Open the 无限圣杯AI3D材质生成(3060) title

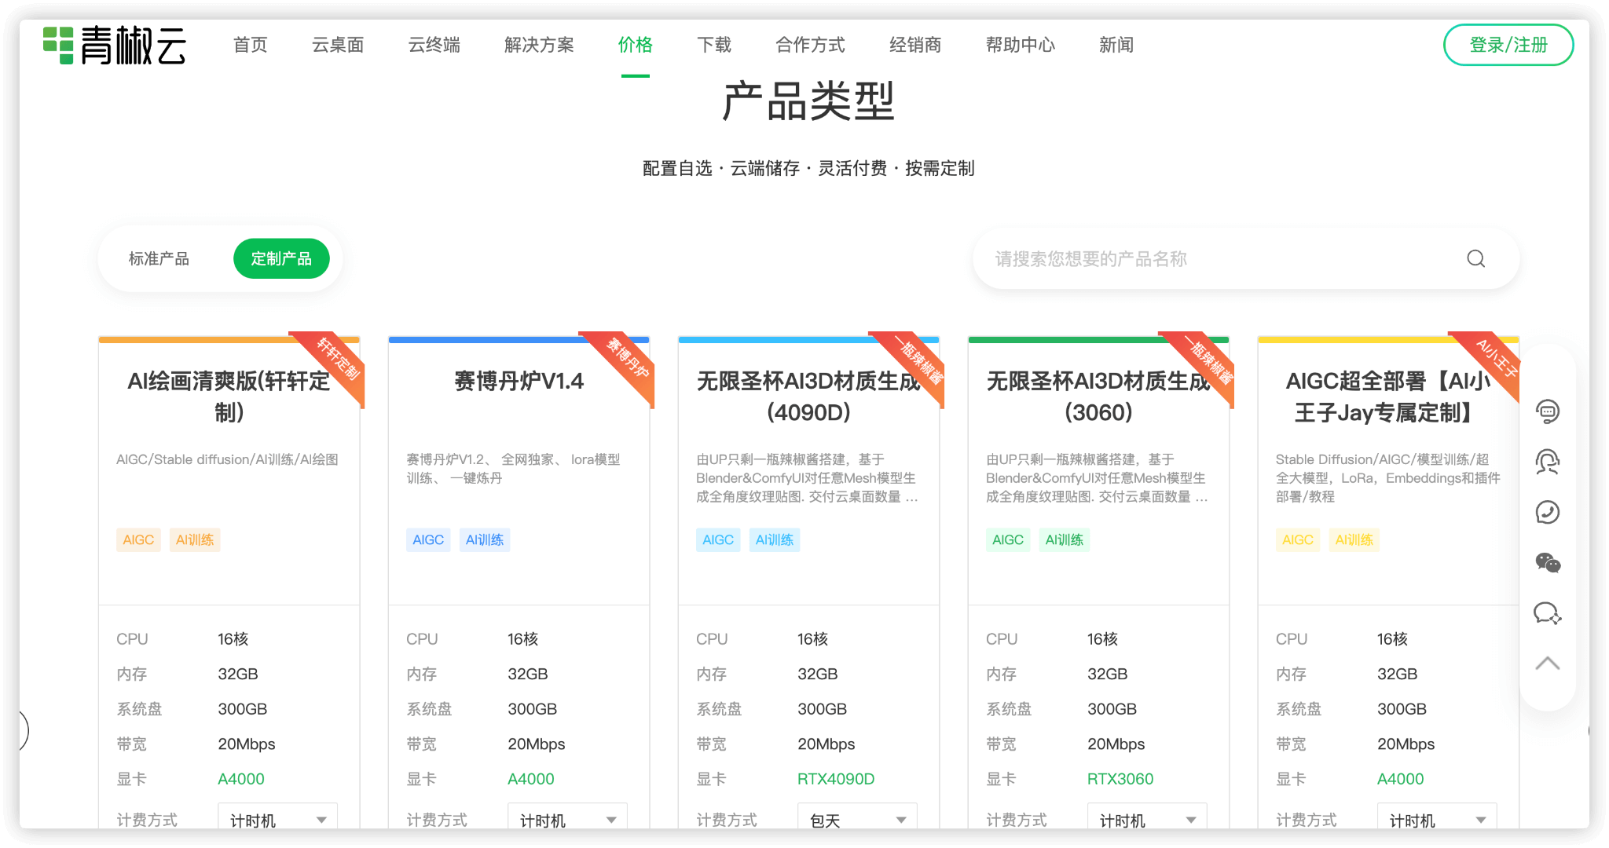(x=1098, y=397)
